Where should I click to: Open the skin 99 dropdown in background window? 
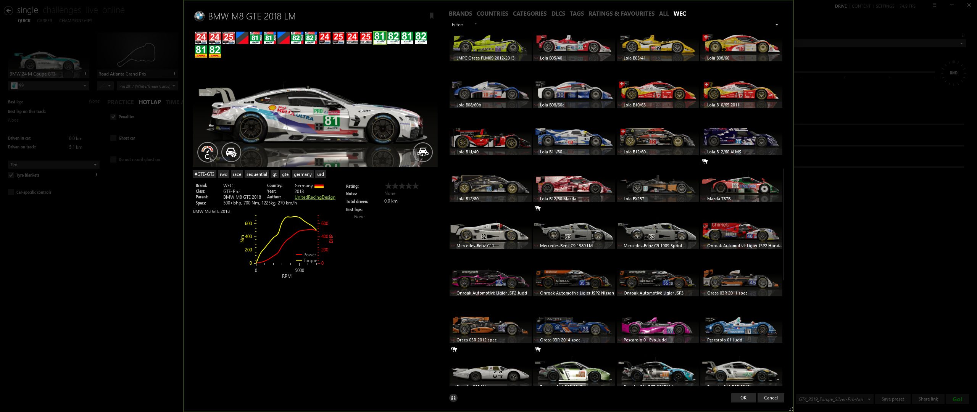(48, 86)
